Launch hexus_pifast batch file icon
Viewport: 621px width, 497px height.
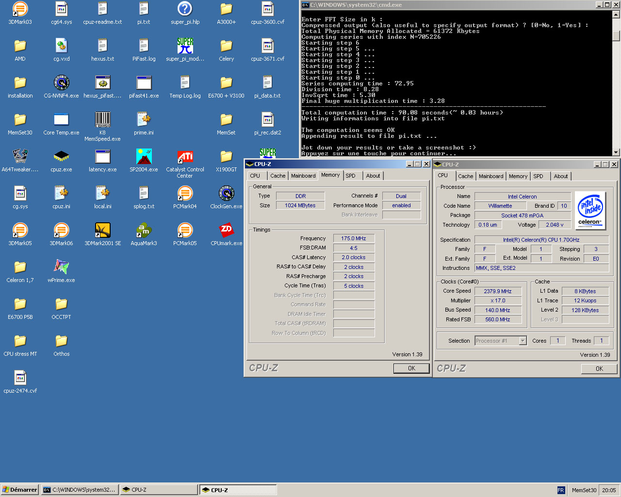[x=102, y=83]
